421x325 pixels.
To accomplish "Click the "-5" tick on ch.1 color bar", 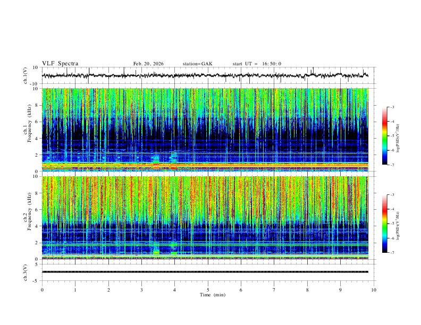I will point(392,136).
